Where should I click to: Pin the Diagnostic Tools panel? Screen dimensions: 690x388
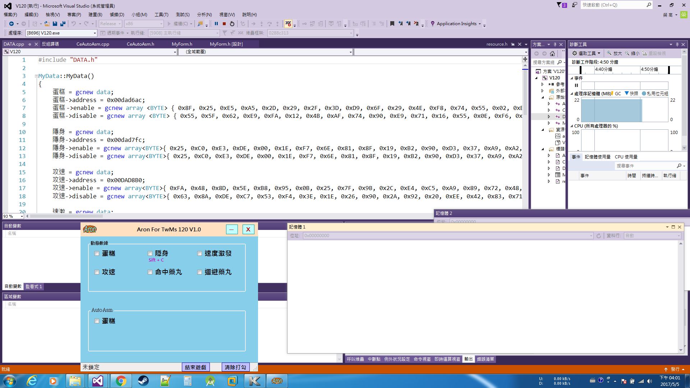point(677,45)
